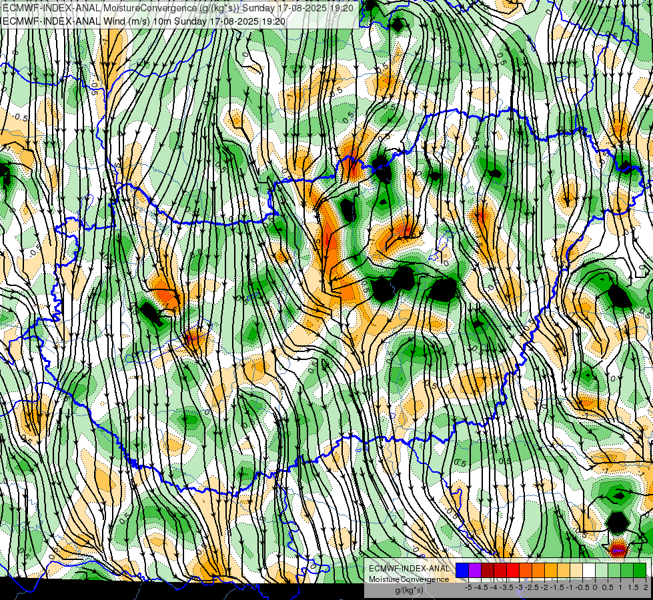
Task: Click the light orange swatch between -1.5 and -1
Action: [564, 571]
